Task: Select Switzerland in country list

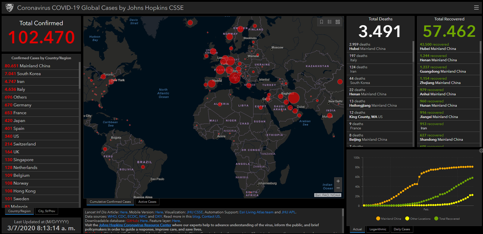Action: pyautogui.click(x=41, y=144)
